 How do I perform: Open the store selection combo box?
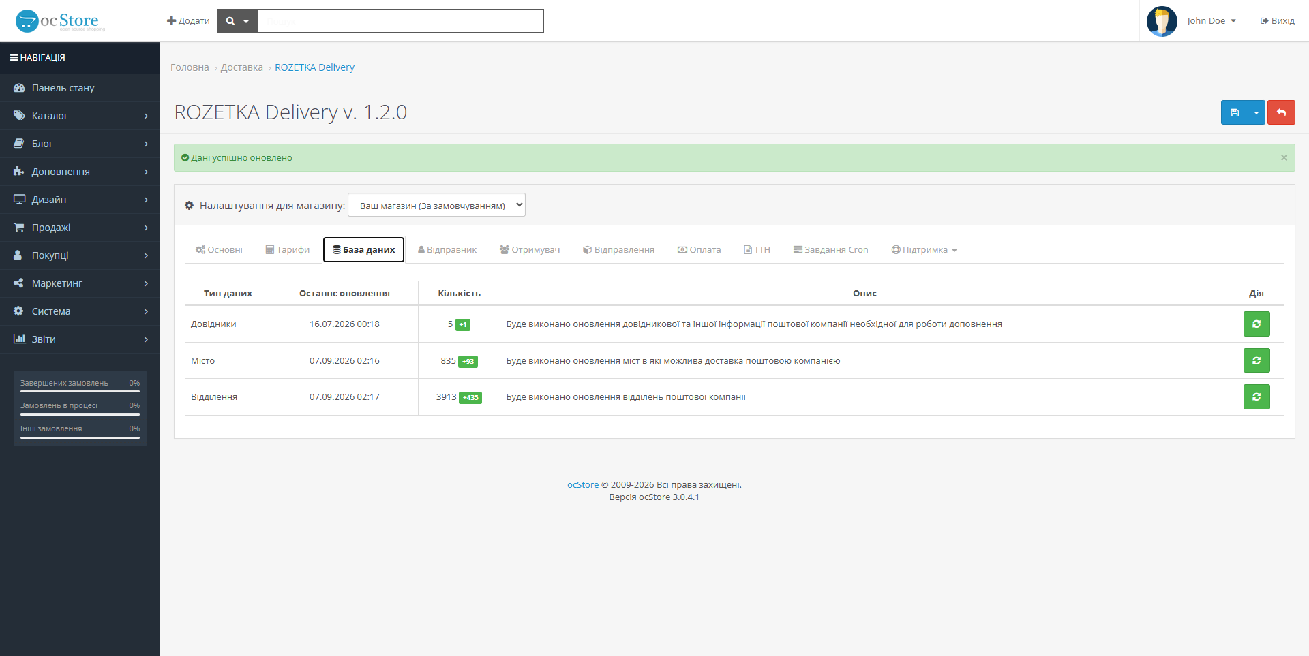[x=436, y=205]
